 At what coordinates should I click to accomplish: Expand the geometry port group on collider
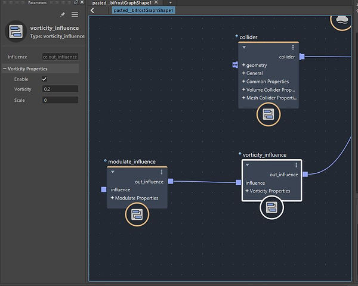(243, 65)
